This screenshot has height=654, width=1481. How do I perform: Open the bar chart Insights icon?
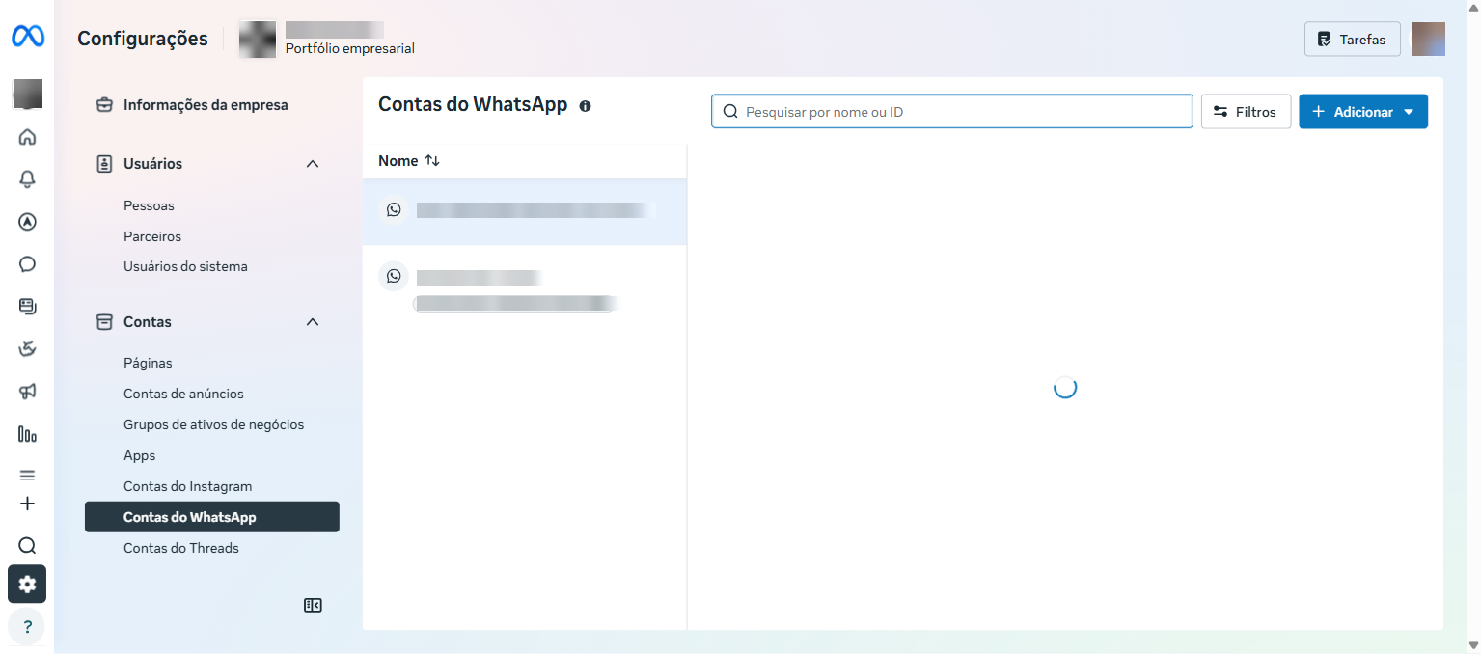pos(27,434)
